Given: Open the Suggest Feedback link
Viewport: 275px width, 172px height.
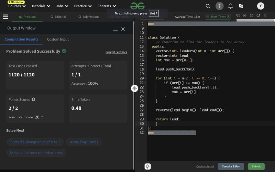Looking at the screenshot, I should tap(116, 52).
